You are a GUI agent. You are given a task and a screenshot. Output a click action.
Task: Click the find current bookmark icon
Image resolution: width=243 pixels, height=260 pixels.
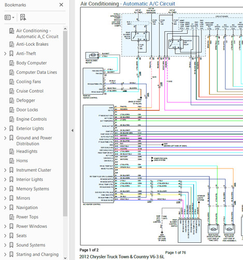pyautogui.click(x=23, y=18)
